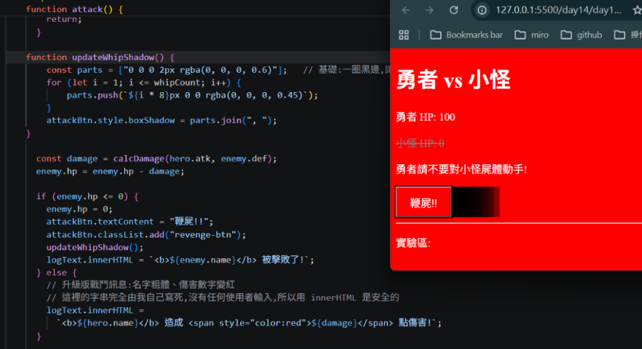Click the attackBtn.style.boxShadow line

coord(162,121)
